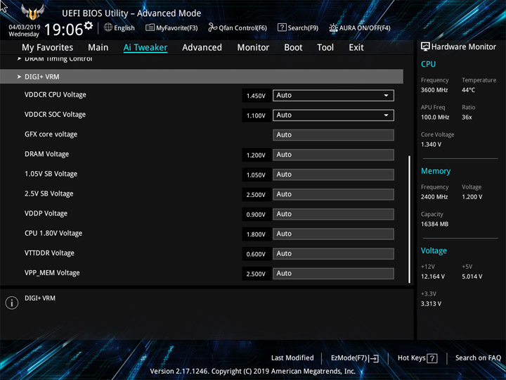This screenshot has height=380, width=506.
Task: Click the 44°C temperature reading
Action: click(x=468, y=90)
